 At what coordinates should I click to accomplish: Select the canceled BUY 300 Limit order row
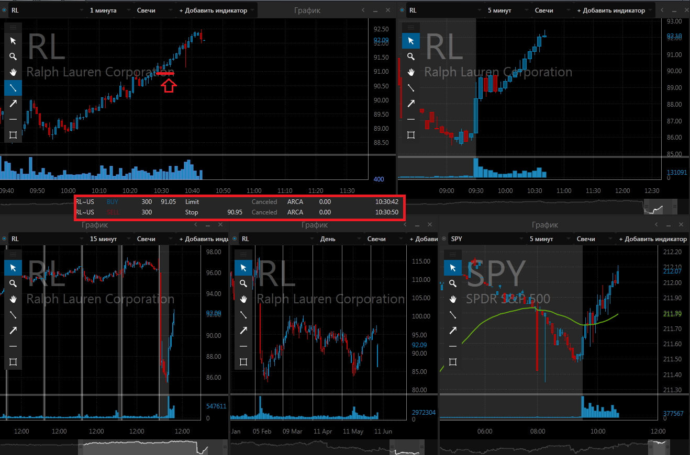[239, 201]
